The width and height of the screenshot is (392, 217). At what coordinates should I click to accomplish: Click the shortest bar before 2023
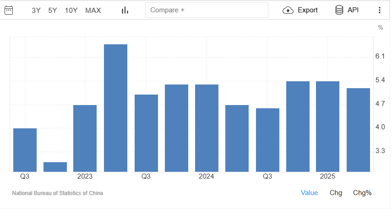55,167
